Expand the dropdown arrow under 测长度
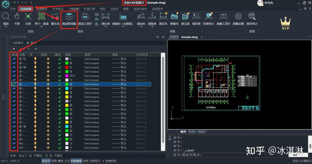 (x=105, y=27)
